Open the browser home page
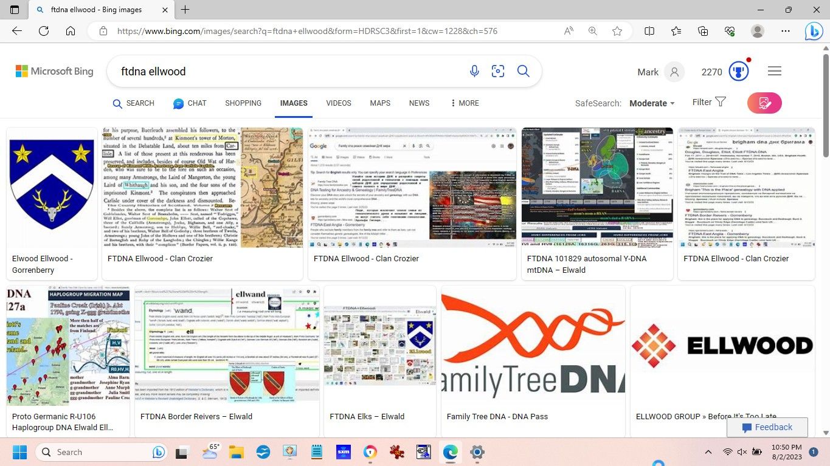This screenshot has width=830, height=466. pos(71,31)
